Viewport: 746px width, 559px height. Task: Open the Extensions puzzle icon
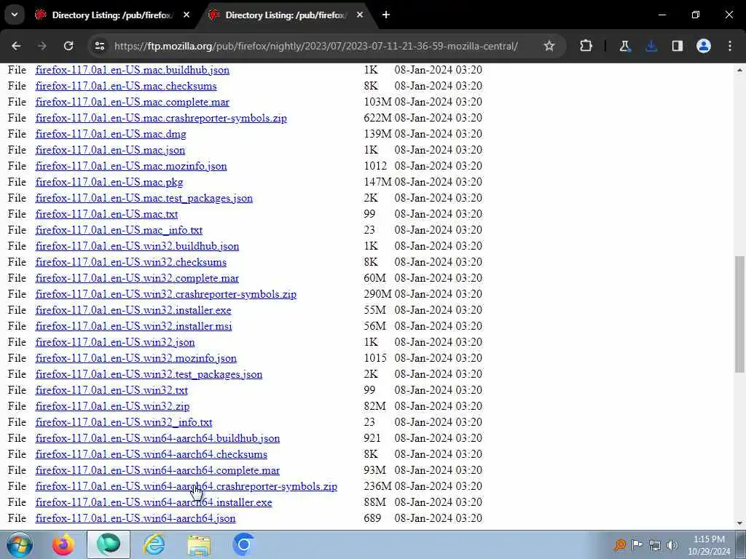click(586, 46)
